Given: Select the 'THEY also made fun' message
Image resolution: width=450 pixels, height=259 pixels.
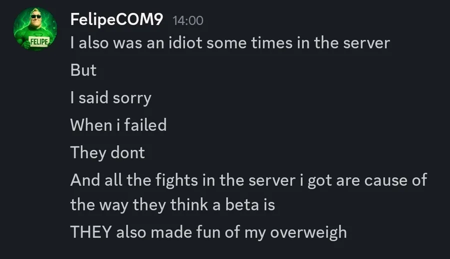Looking at the screenshot, I should 208,232.
